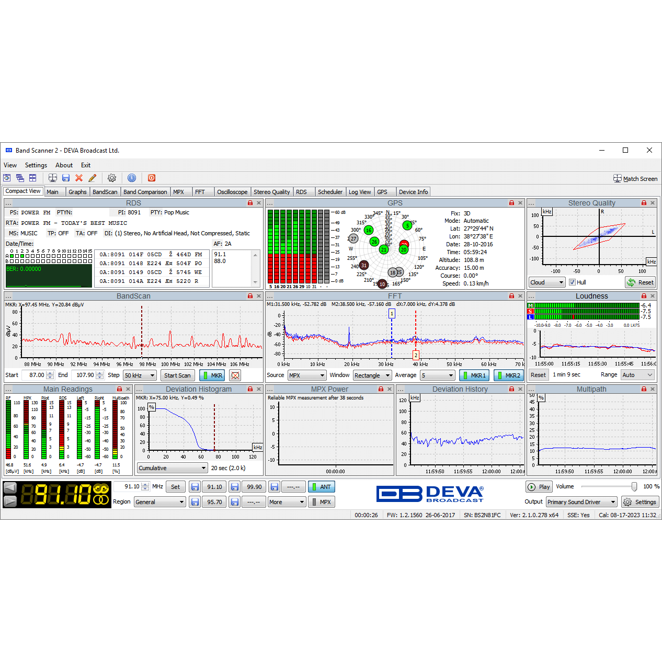Click the Volume slider handle

(634, 487)
